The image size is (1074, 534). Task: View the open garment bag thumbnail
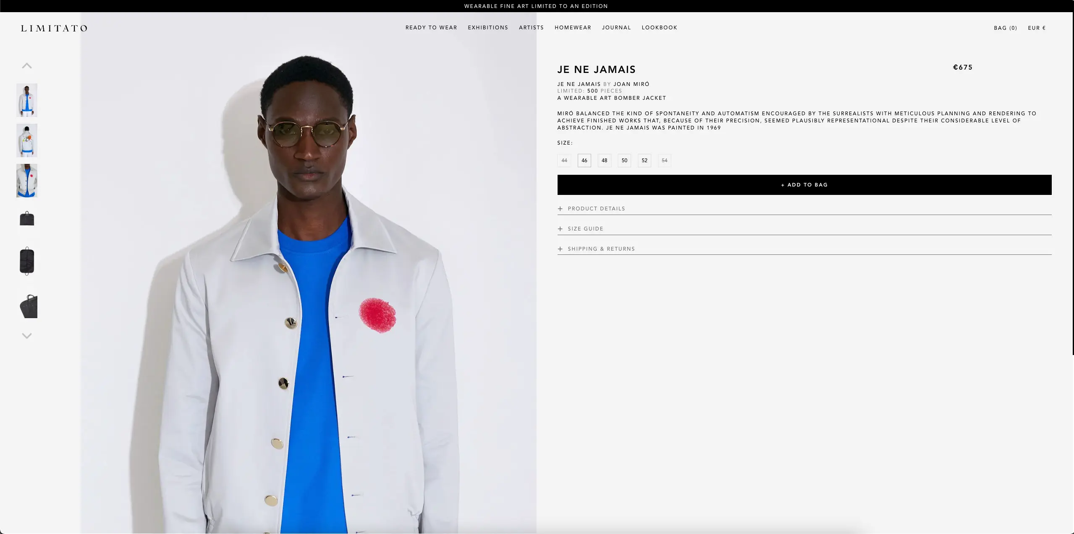tap(27, 261)
